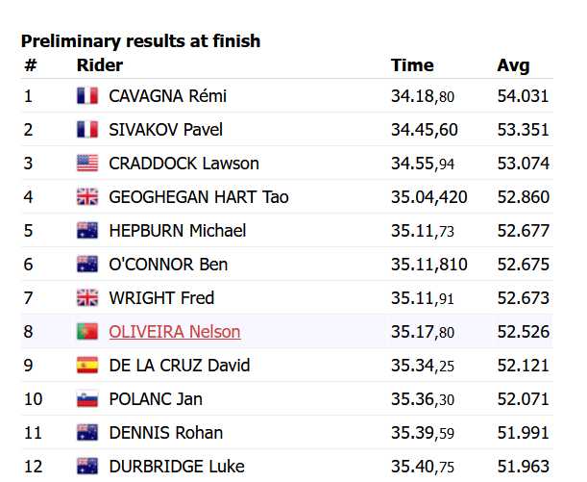
Task: Click the # rank column header
Action: tap(30, 65)
